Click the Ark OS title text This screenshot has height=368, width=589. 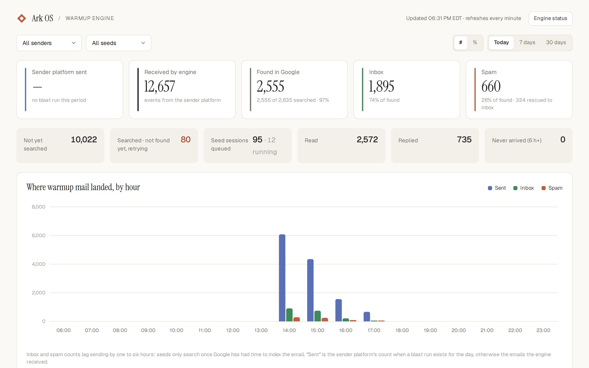[42, 18]
